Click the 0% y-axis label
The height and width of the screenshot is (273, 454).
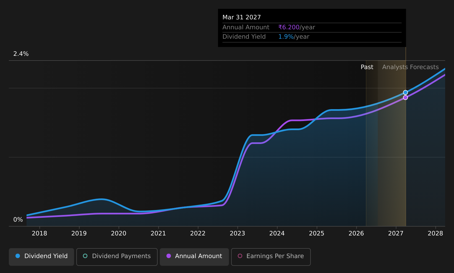click(x=18, y=220)
